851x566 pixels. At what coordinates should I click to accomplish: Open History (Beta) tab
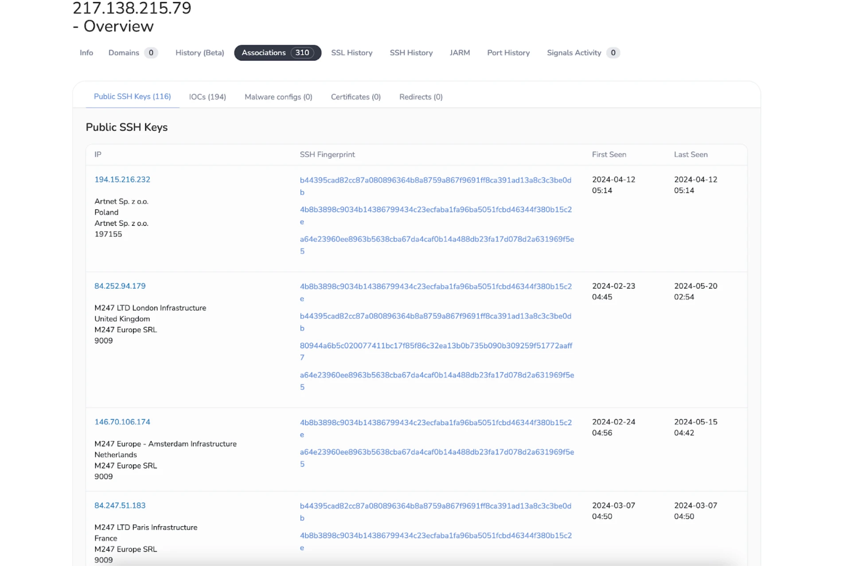pos(199,53)
